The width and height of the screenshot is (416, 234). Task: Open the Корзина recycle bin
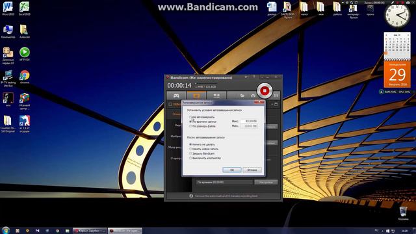pos(403,213)
